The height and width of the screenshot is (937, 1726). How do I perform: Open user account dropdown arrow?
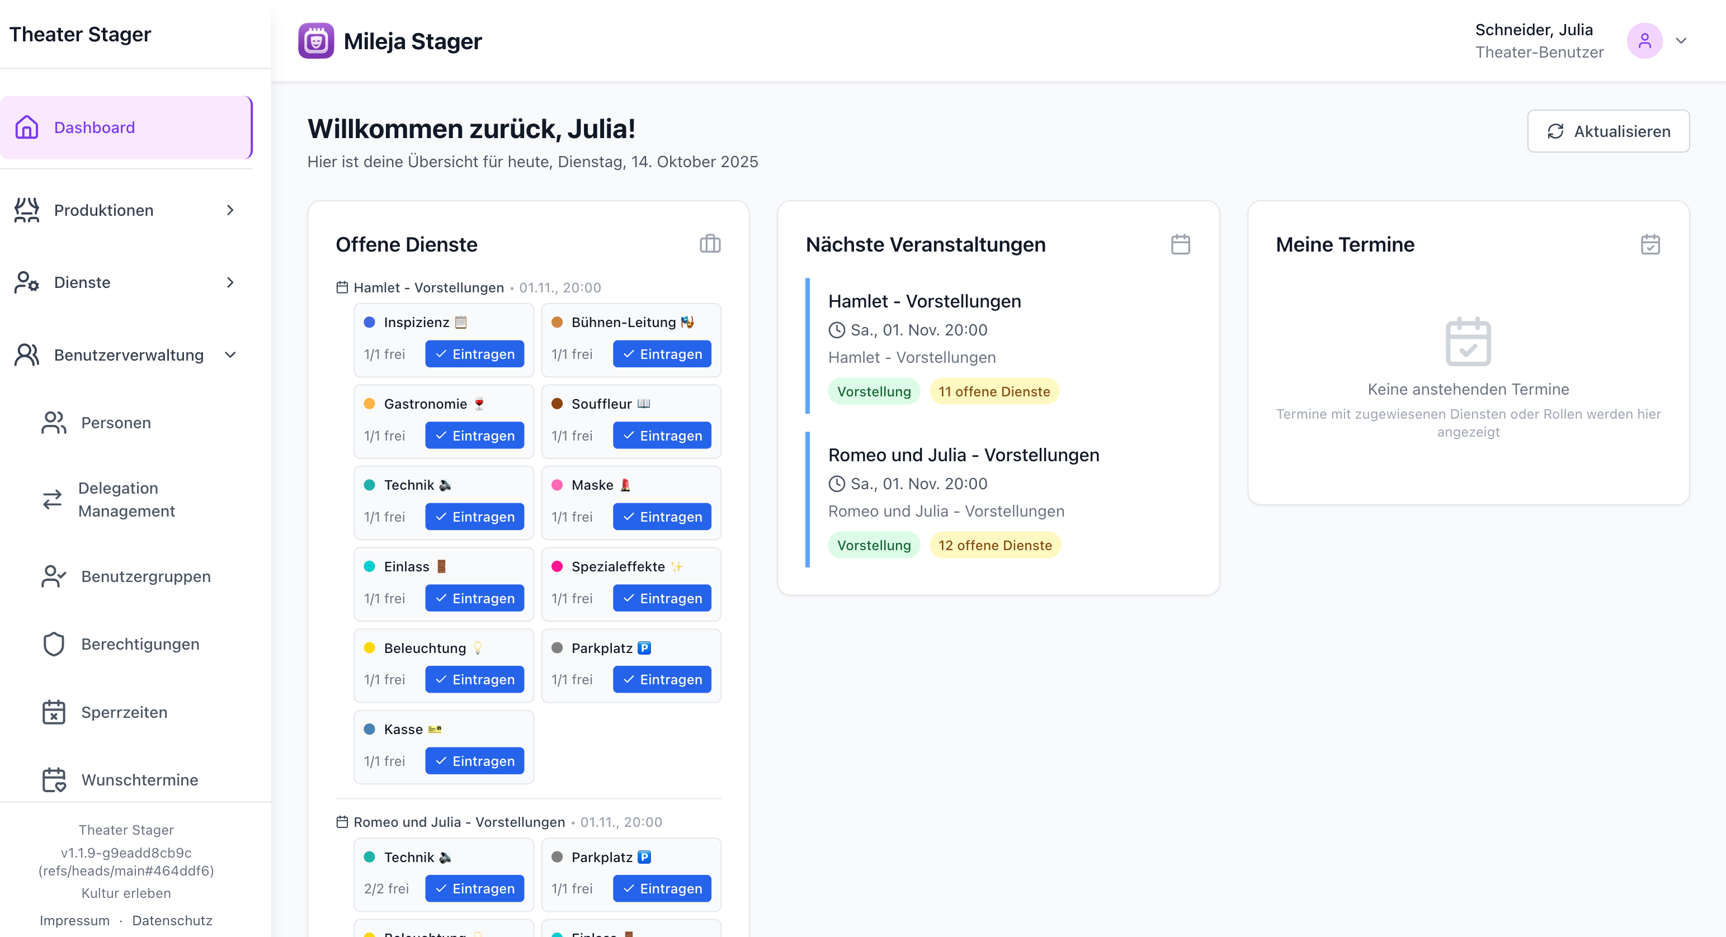tap(1681, 41)
